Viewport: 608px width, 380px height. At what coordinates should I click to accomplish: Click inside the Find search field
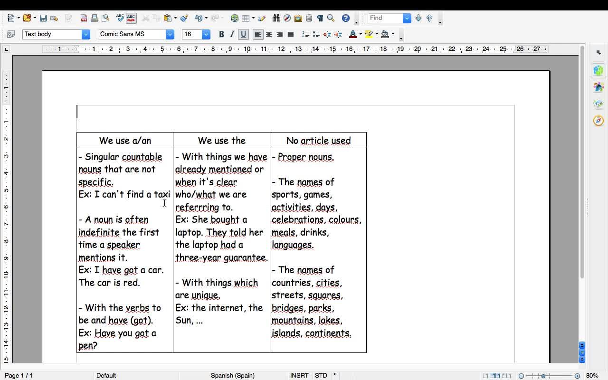coord(385,18)
